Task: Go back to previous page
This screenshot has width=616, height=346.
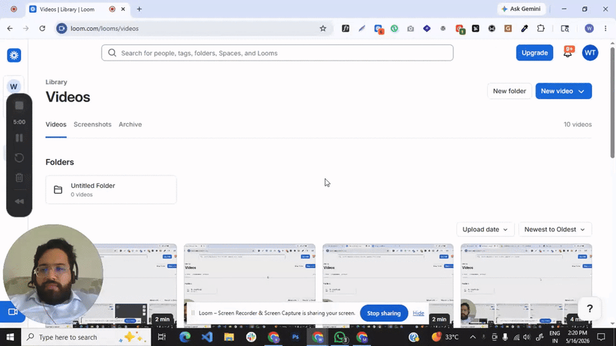Action: [10, 28]
